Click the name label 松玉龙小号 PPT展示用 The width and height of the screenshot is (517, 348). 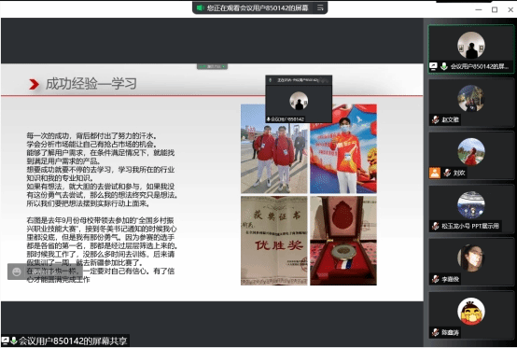[469, 226]
